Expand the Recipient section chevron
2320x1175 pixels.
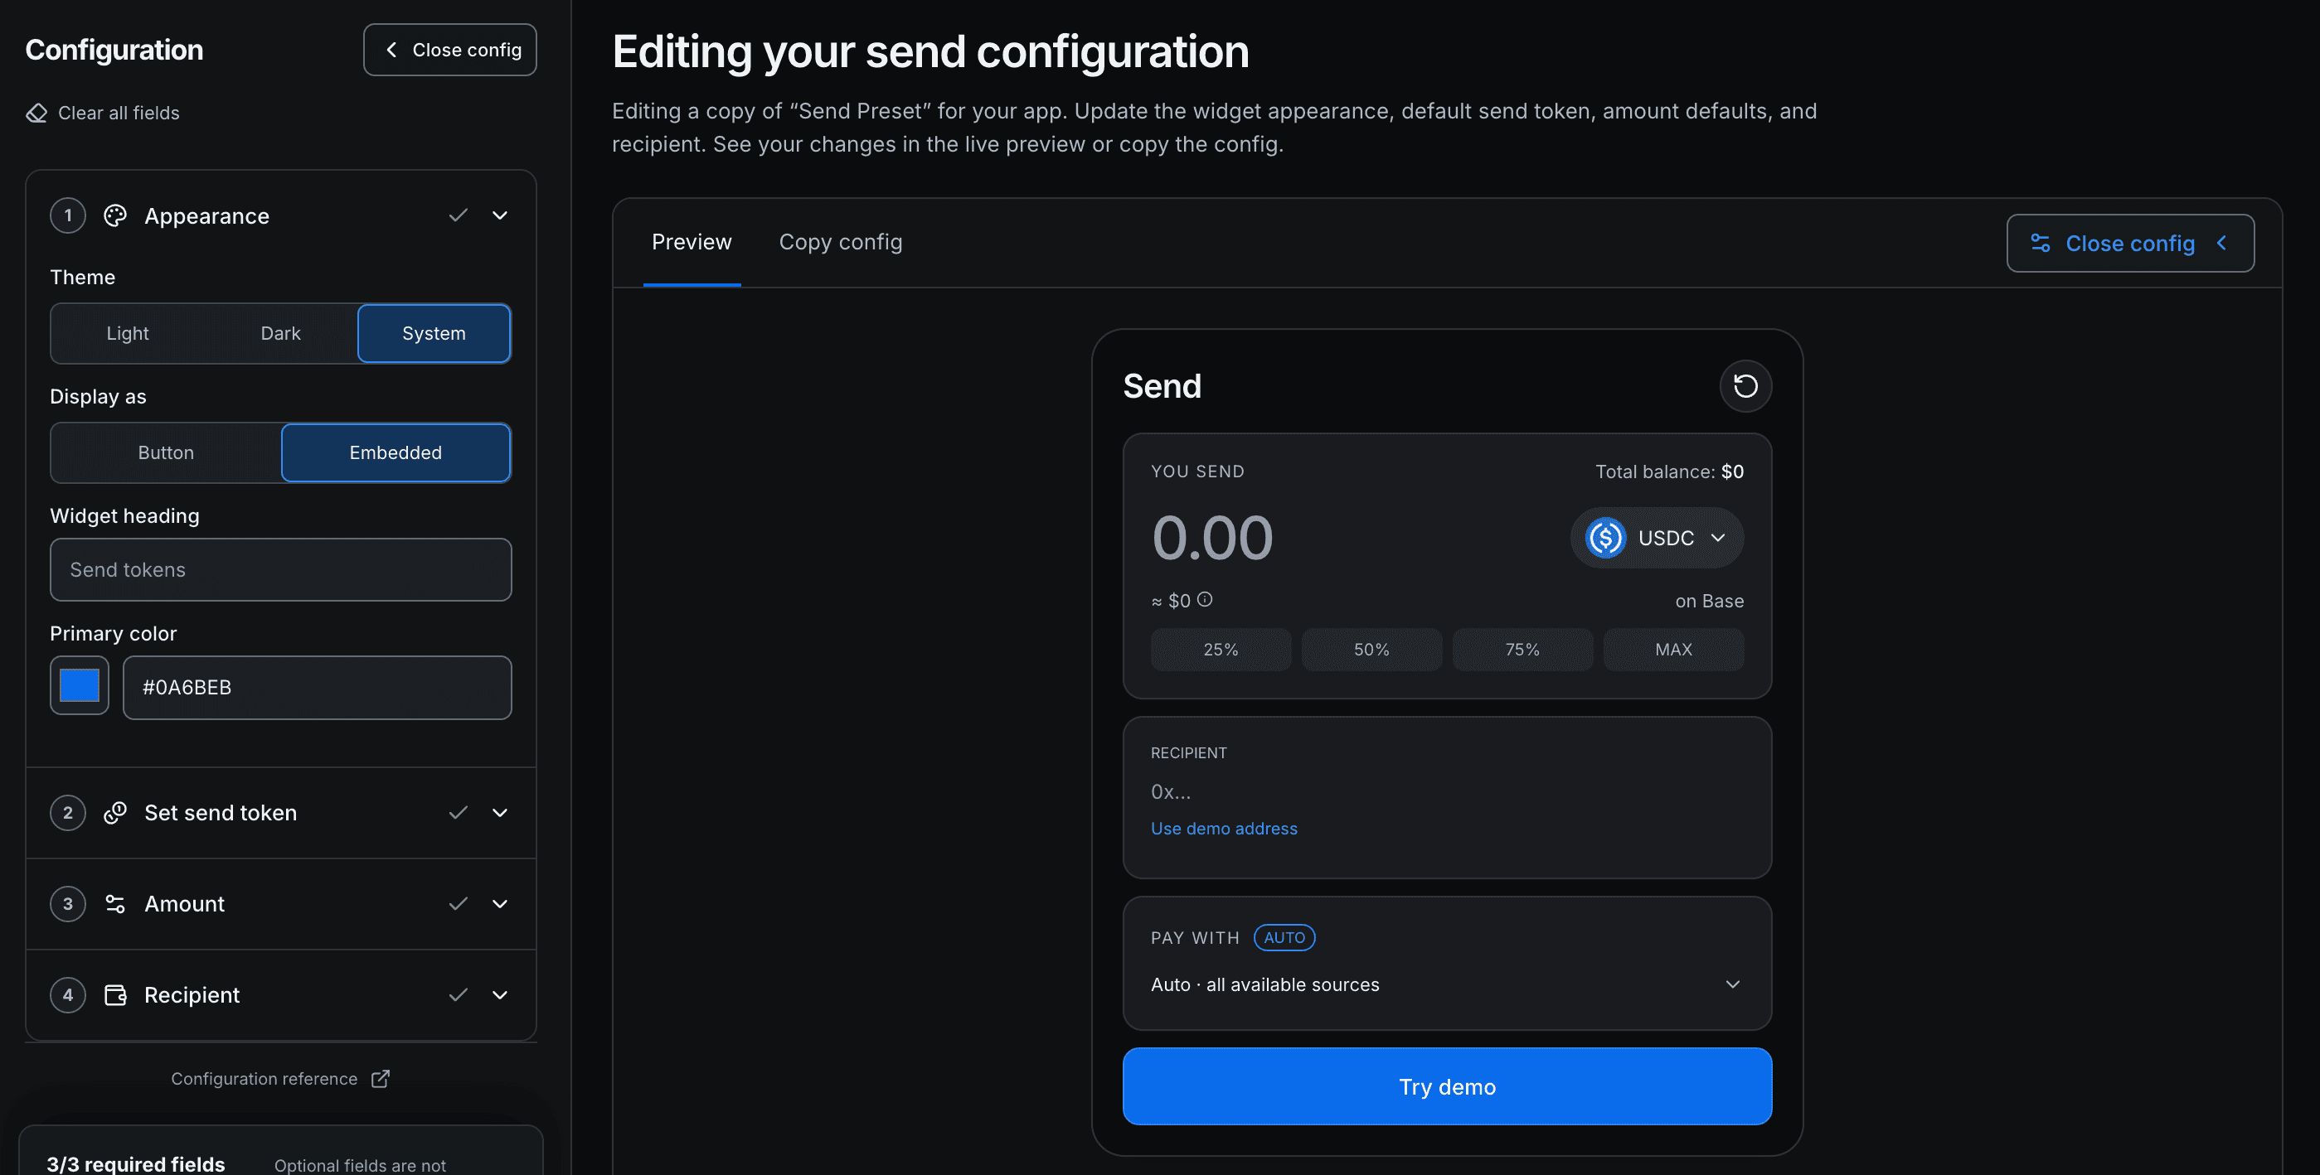pos(500,994)
